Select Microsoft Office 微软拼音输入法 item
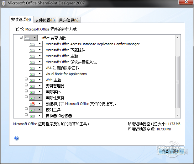The width and height of the screenshot is (194, 164). [71, 62]
